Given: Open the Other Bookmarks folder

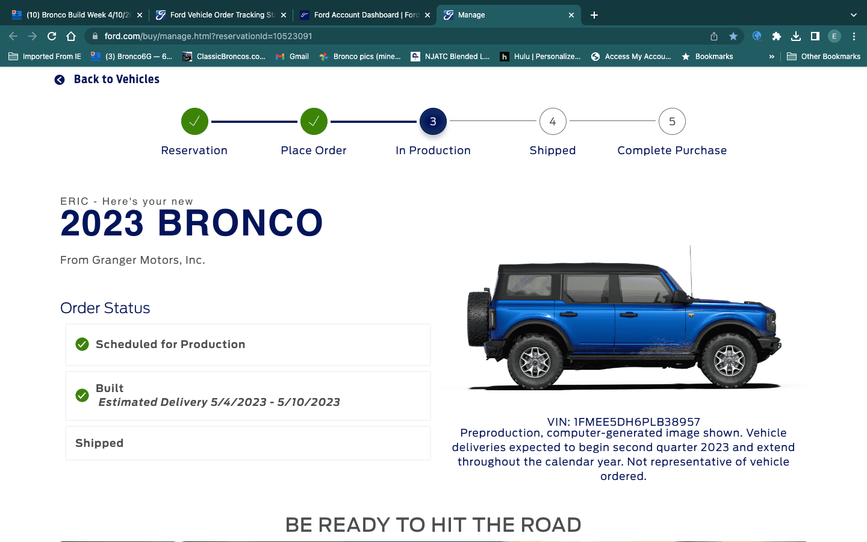Looking at the screenshot, I should (824, 57).
